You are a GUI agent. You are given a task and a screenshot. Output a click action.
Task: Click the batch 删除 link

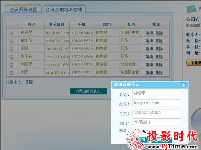tap(29, 82)
